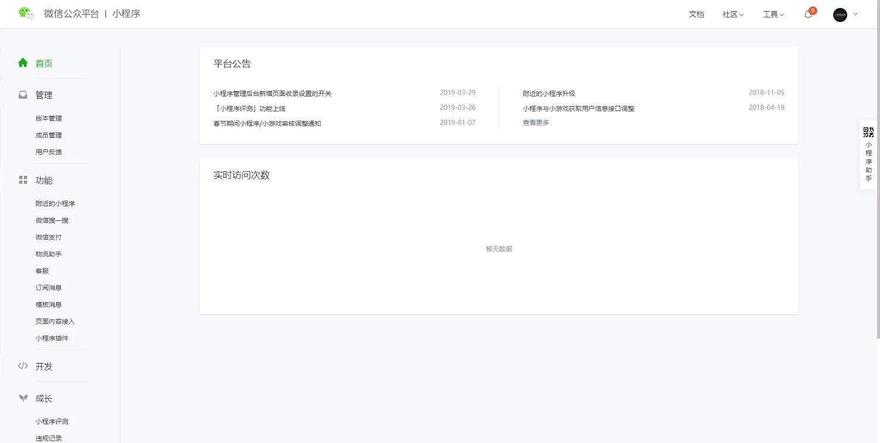Click the account avatar picture
The image size is (880, 443).
840,15
